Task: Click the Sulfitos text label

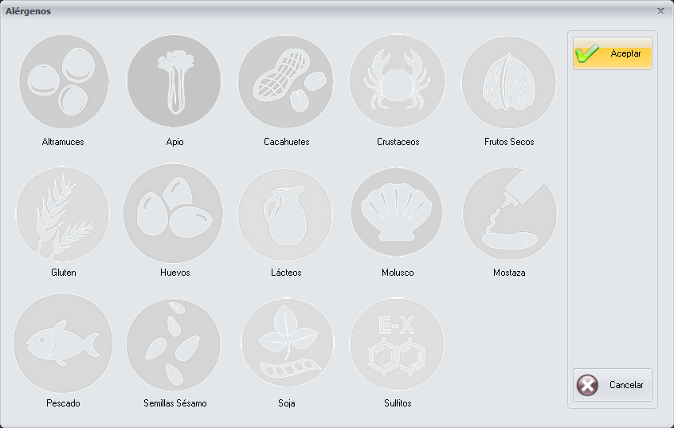Action: click(398, 403)
